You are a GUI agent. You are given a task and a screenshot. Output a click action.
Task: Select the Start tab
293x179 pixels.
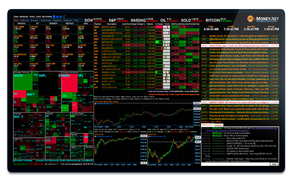pyautogui.click(x=16, y=20)
